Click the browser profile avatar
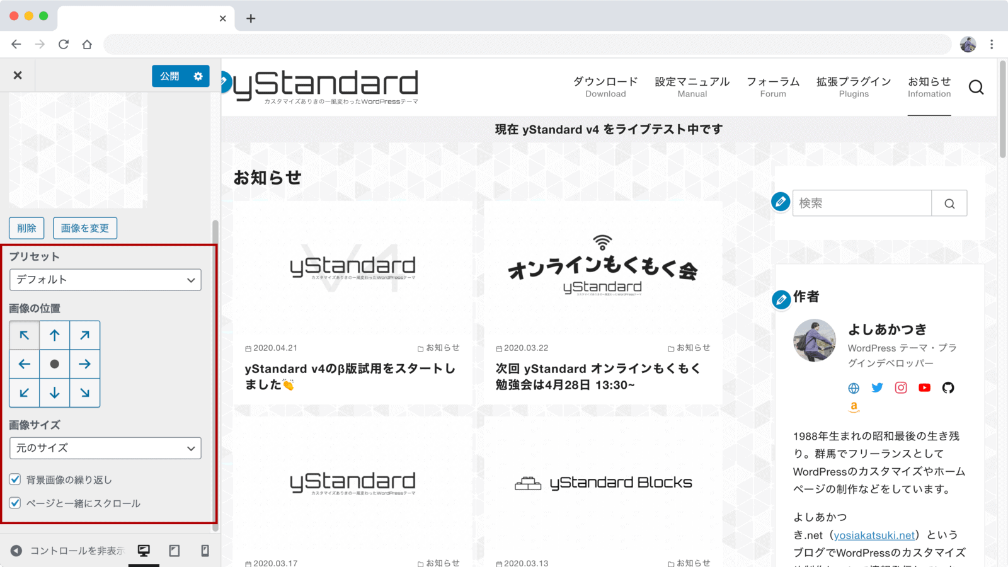The width and height of the screenshot is (1008, 567). coord(968,44)
